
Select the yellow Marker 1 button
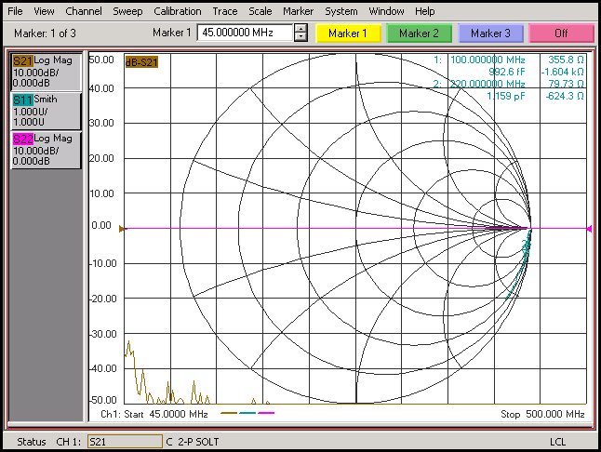click(x=348, y=33)
